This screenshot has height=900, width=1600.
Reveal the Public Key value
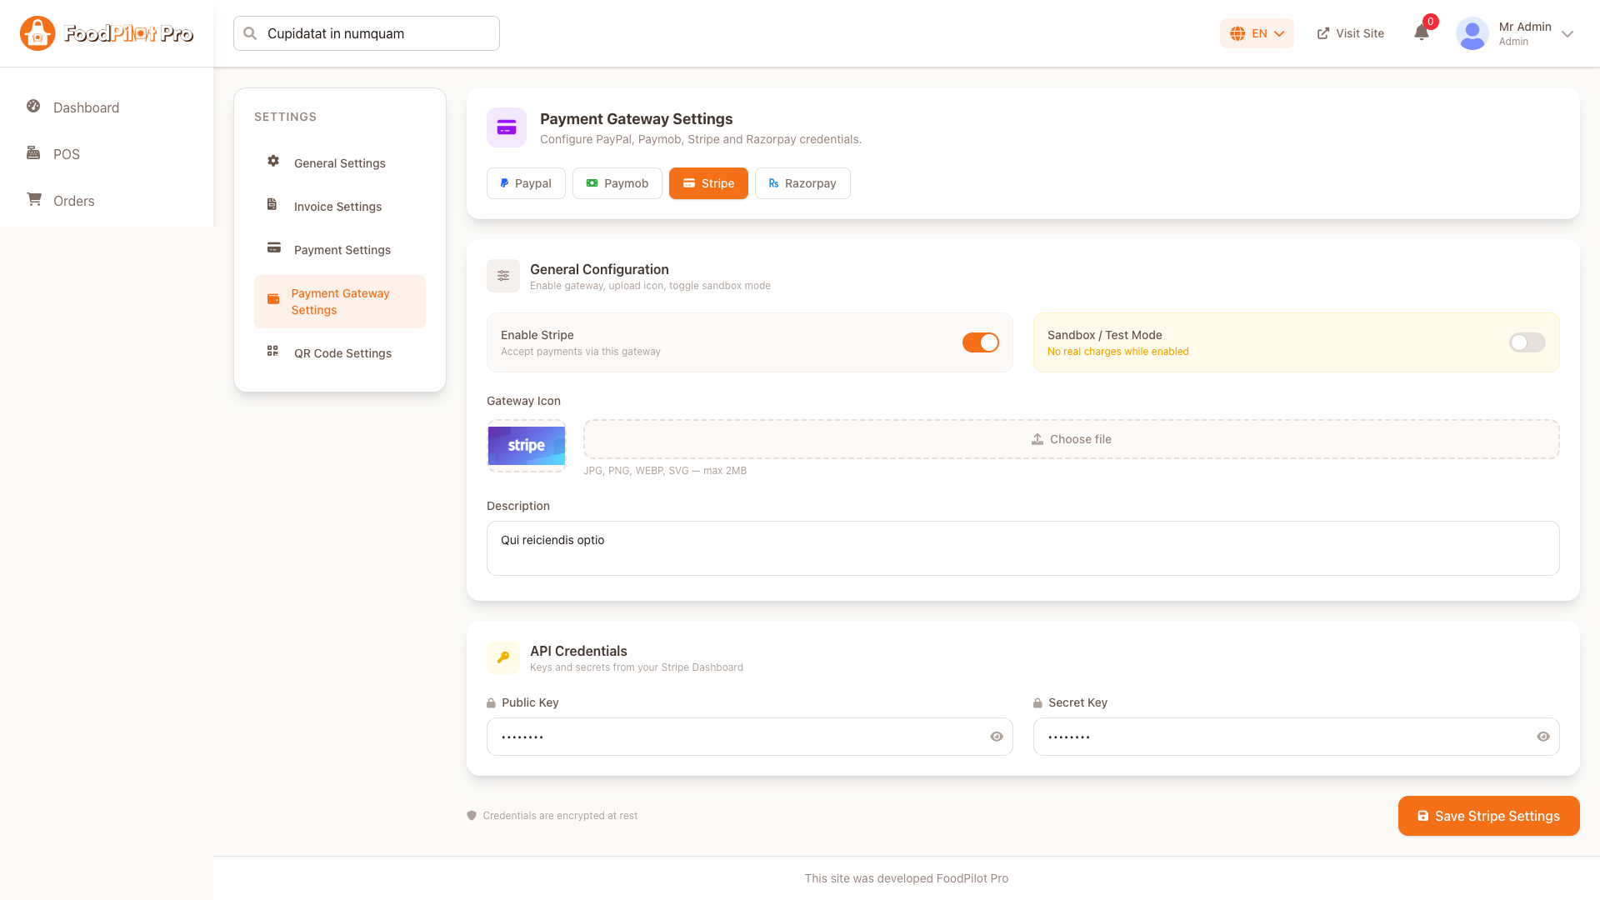997,737
